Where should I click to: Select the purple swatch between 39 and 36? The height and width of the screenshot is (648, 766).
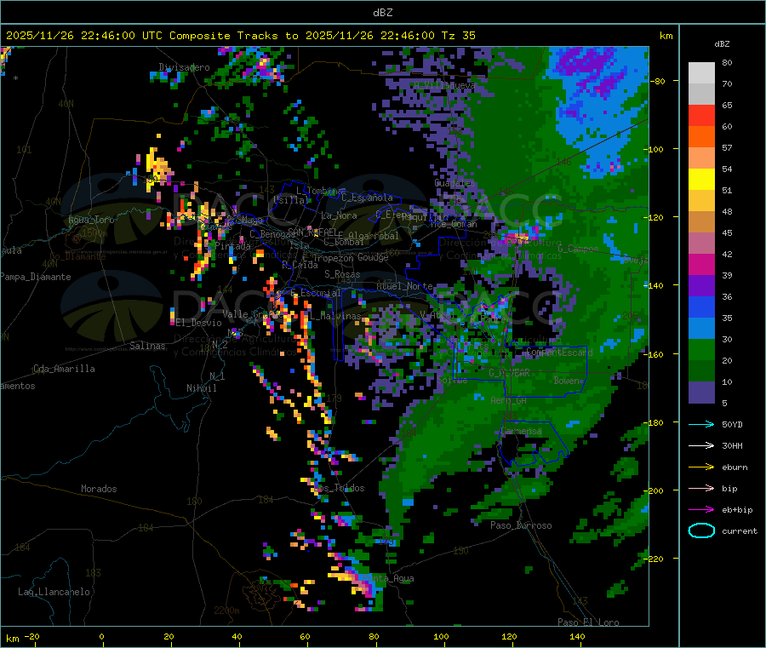coord(701,286)
